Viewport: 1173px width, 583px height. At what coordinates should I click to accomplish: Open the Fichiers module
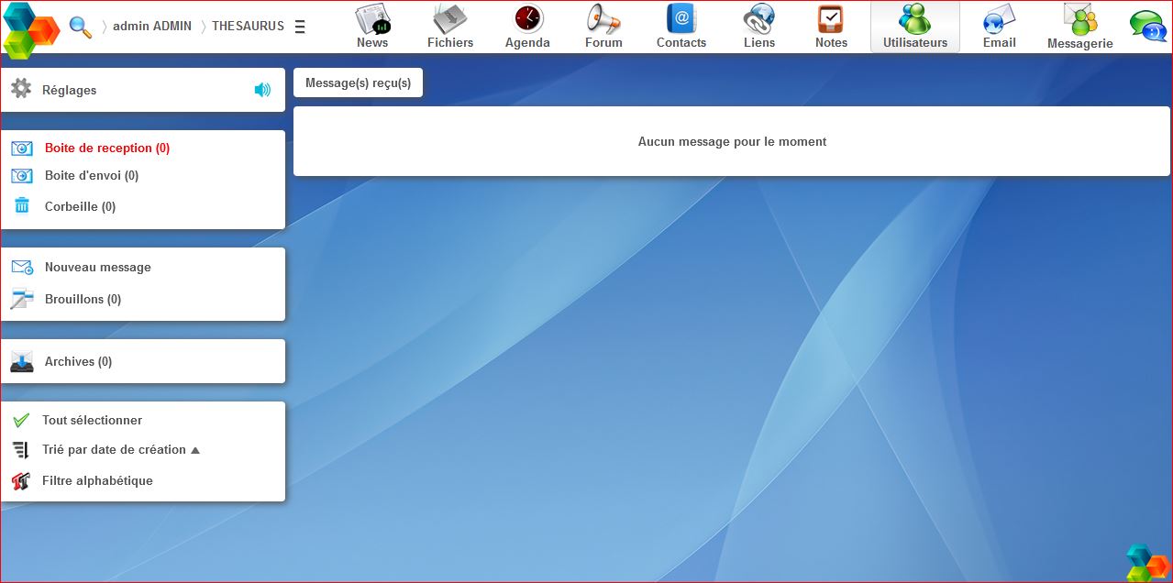[449, 26]
